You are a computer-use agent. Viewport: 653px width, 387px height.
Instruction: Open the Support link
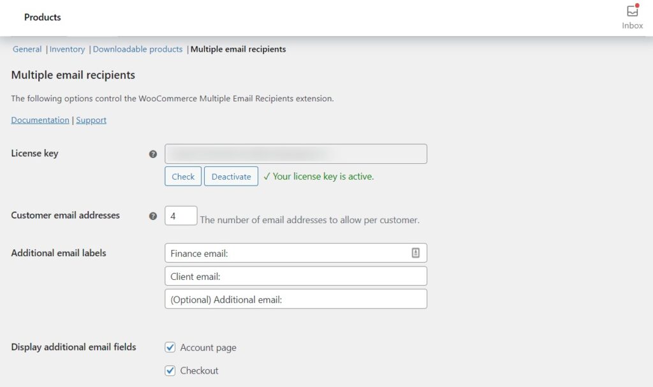pos(91,120)
